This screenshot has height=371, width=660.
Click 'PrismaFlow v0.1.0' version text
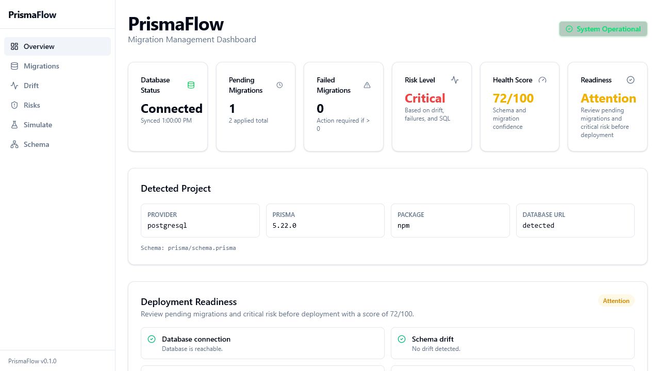coord(32,361)
